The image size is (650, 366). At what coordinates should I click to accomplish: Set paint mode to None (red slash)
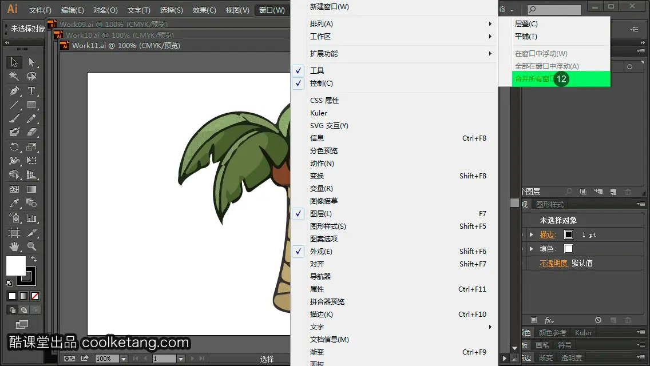35,296
